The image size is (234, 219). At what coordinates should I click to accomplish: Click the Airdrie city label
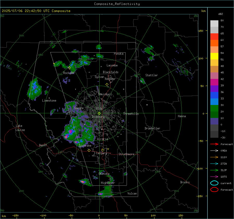pos(102,139)
